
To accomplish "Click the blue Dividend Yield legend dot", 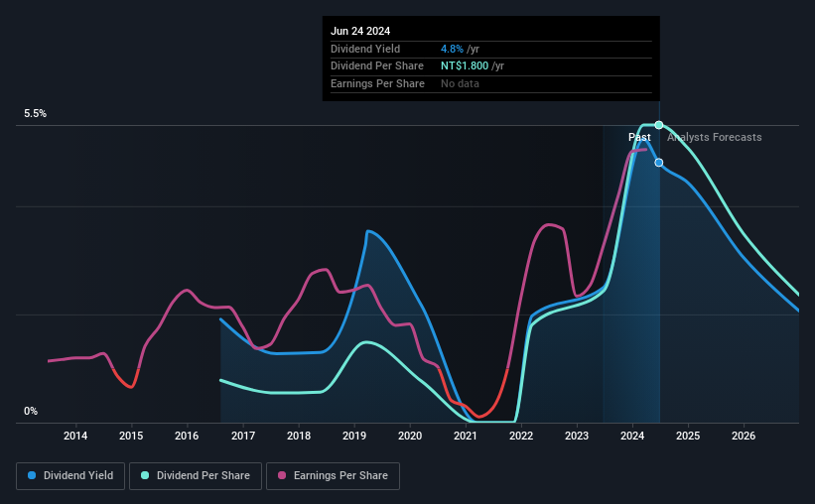I will click(x=32, y=475).
